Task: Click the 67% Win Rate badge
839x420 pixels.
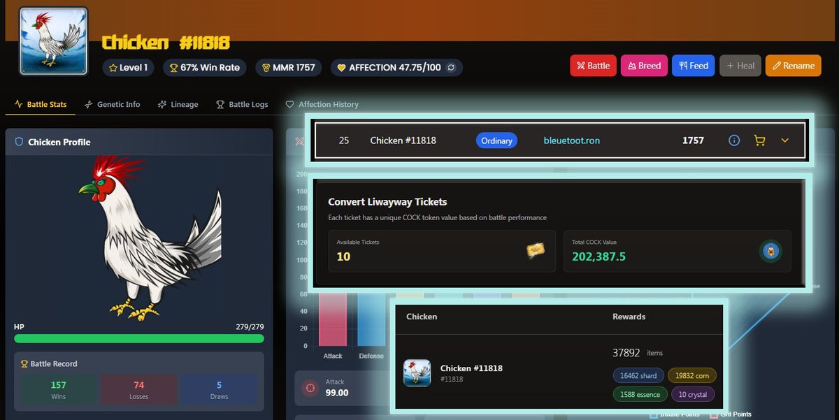Action: coord(205,68)
